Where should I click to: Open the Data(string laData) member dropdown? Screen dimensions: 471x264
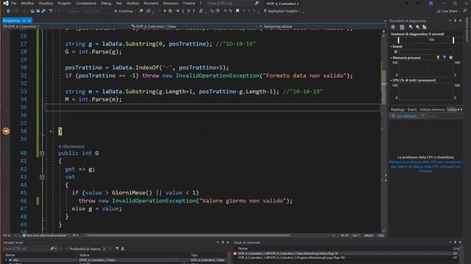click(x=322, y=26)
